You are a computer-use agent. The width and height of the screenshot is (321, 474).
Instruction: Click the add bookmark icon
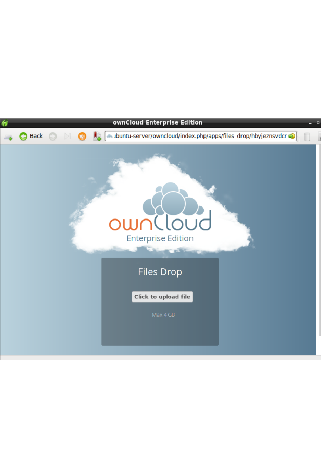click(x=97, y=137)
